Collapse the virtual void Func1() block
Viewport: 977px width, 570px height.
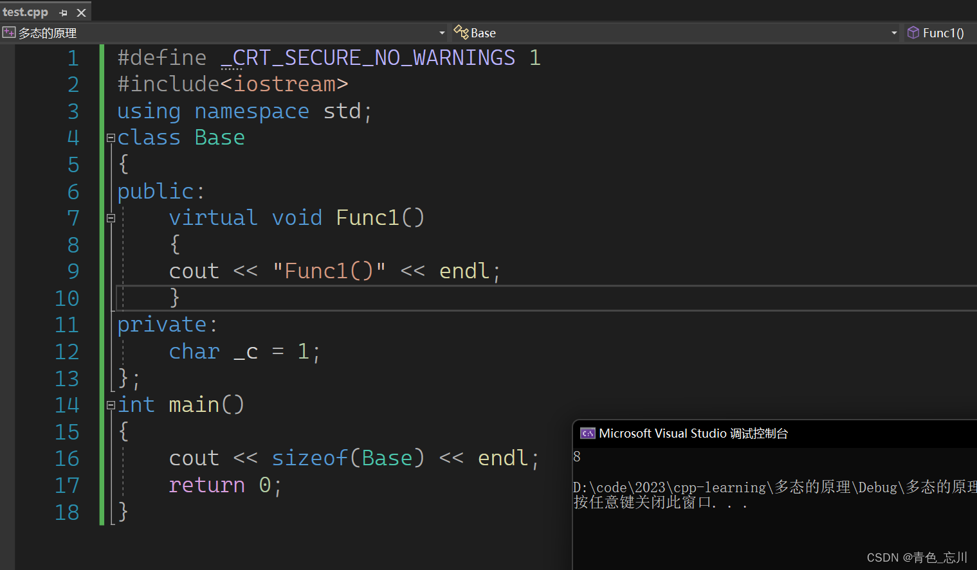[111, 218]
